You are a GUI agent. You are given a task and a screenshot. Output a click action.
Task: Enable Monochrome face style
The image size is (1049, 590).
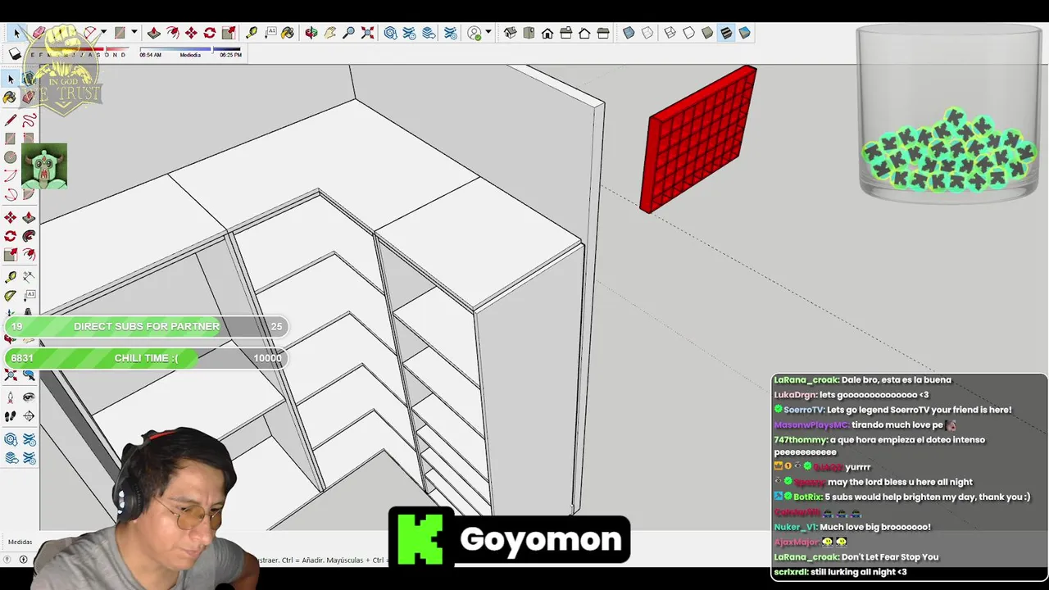click(x=744, y=33)
